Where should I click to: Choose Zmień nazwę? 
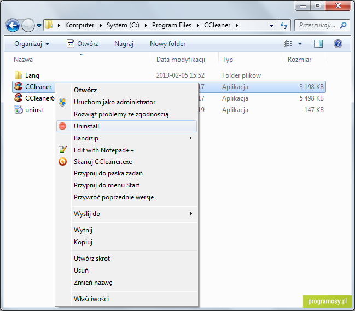(126, 282)
